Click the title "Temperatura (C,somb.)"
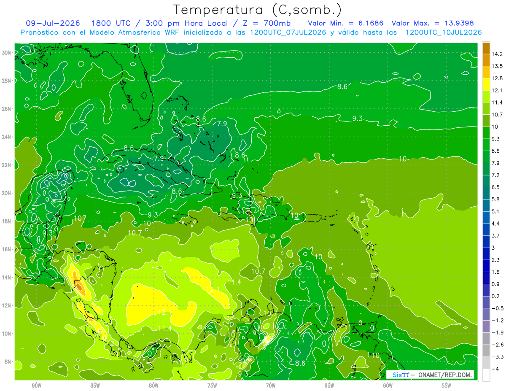506x391 pixels. pyautogui.click(x=258, y=9)
